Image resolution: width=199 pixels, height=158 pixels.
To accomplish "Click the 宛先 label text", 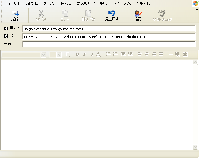I will [13, 28].
